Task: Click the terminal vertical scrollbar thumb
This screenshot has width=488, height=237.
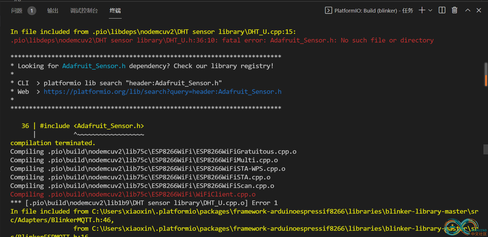Action: 486,75
